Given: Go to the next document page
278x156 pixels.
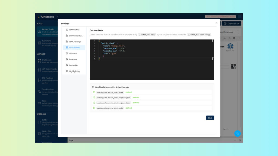Looking at the screenshot, I should 238,34.
